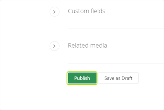Choose the white Save as Draft button
164x110 pixels.
point(118,78)
